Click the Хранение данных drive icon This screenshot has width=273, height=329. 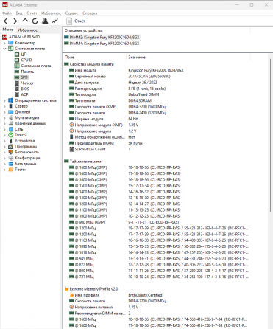[10, 123]
